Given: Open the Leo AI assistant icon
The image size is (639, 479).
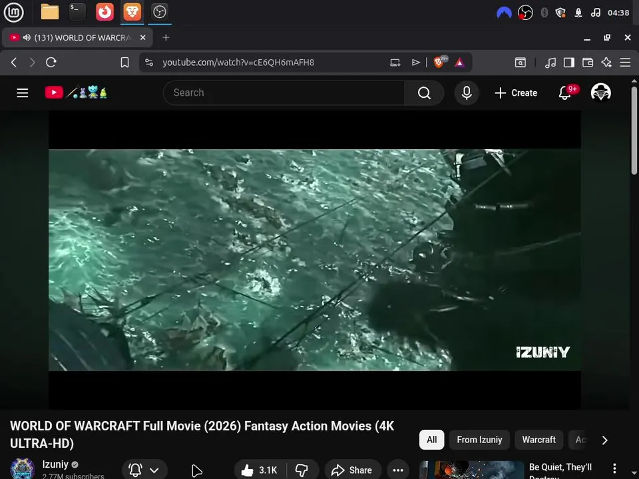Looking at the screenshot, I should [606, 63].
